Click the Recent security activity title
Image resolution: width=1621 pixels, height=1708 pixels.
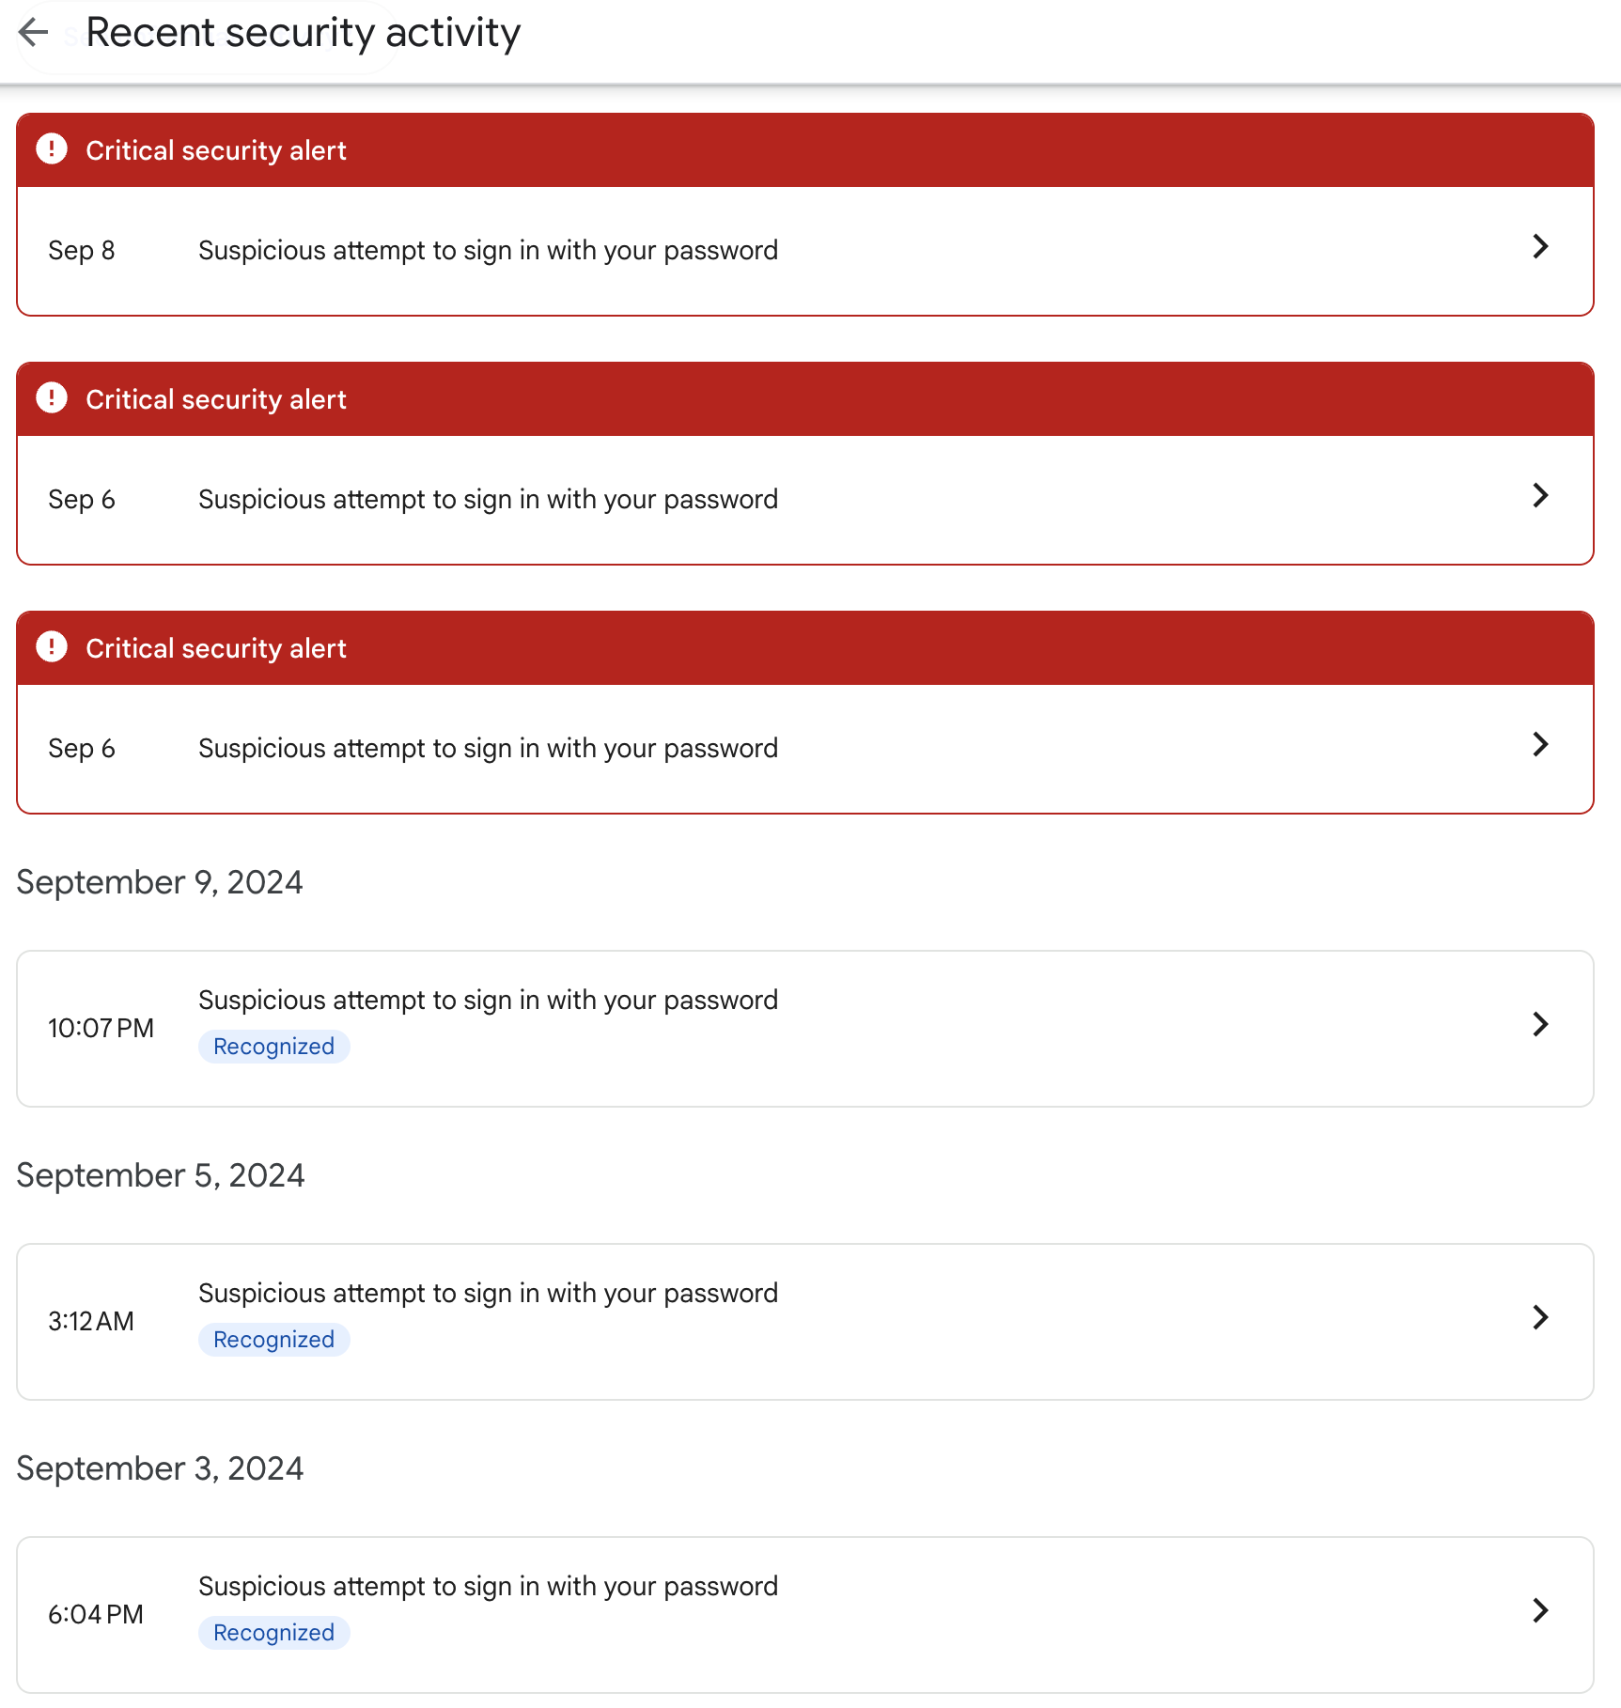[x=303, y=33]
